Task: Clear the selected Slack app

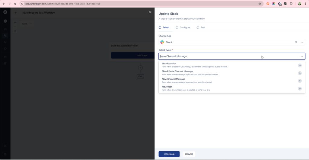Action: point(296,42)
